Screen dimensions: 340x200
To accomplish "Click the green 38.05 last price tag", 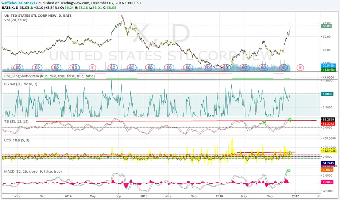I will coord(327,26).
